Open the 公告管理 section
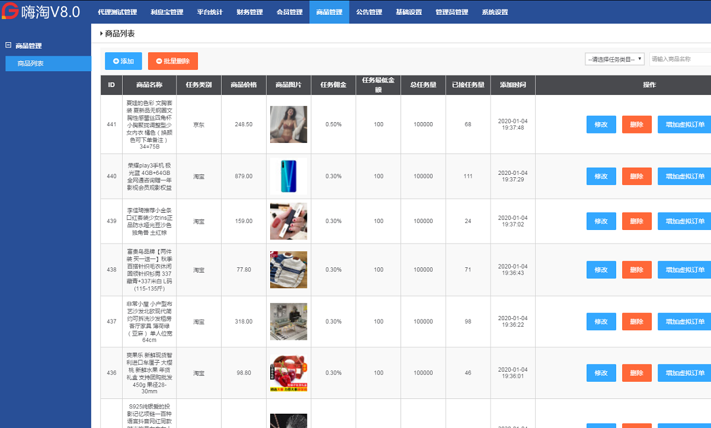This screenshot has height=428, width=711. coord(369,11)
